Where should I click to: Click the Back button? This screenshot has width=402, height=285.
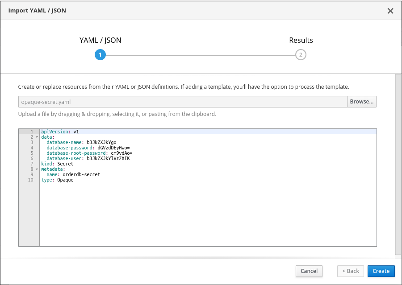click(350, 271)
